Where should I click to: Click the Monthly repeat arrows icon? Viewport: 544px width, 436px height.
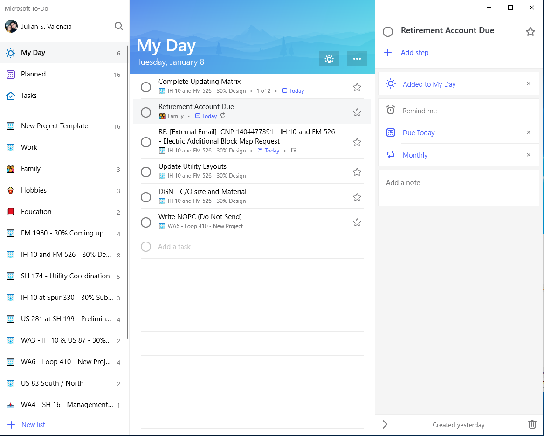[391, 155]
